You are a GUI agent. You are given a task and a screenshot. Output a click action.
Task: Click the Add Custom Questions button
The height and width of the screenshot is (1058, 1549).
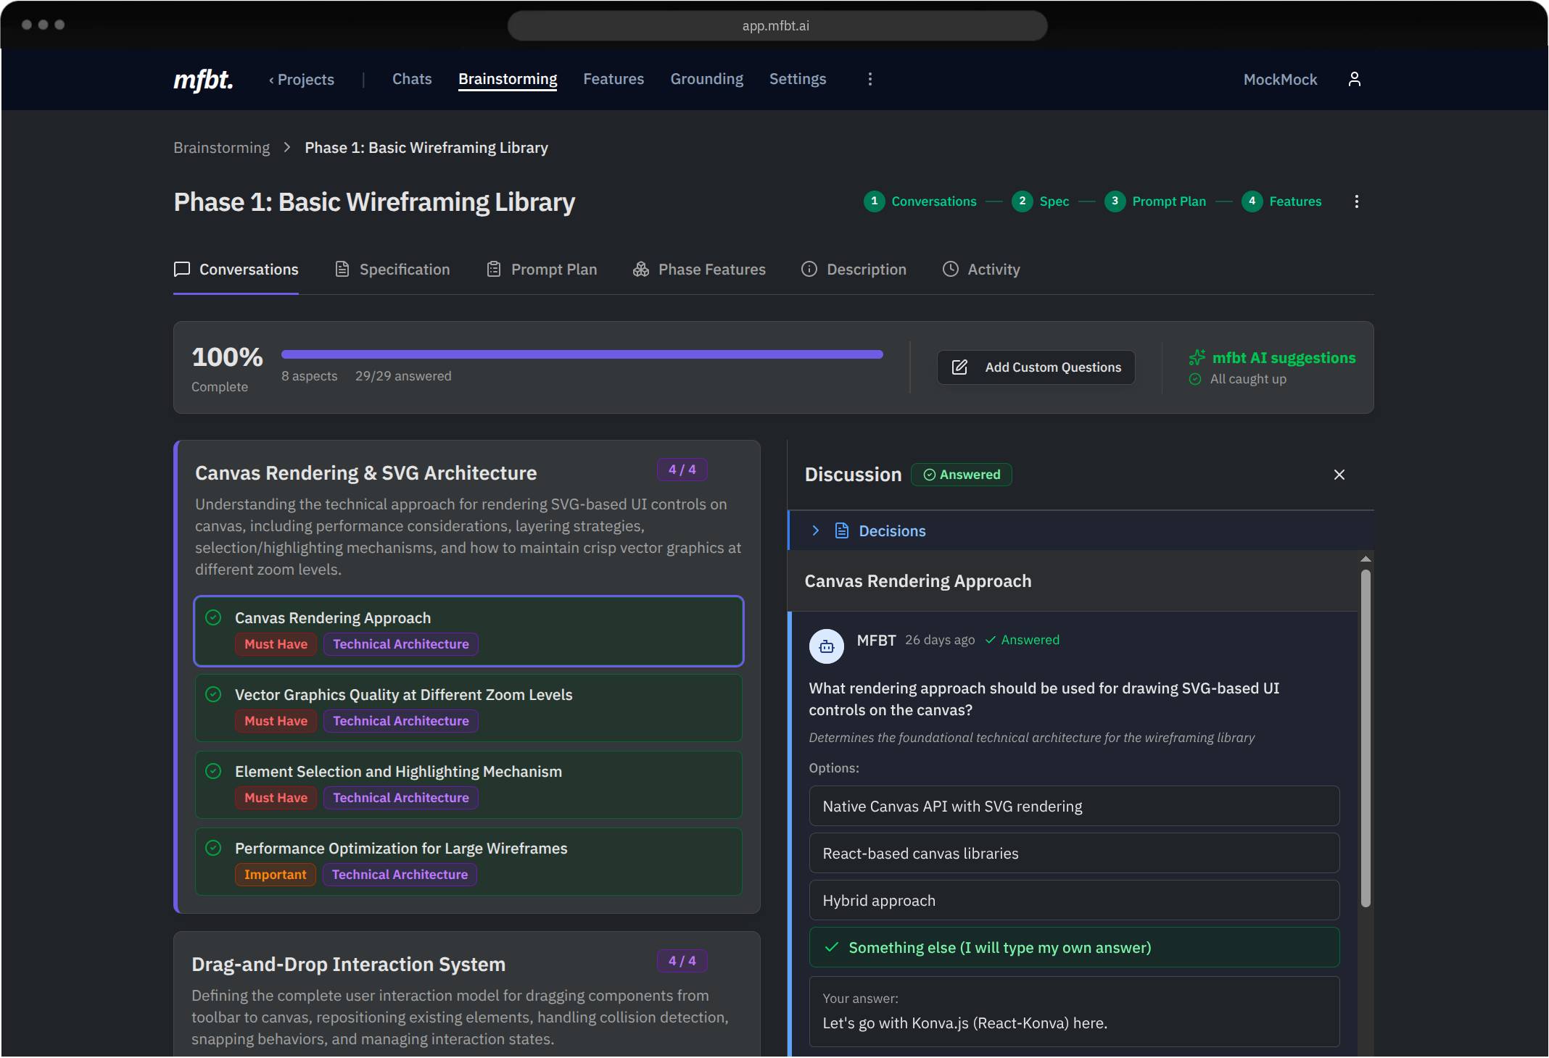pyautogui.click(x=1036, y=367)
